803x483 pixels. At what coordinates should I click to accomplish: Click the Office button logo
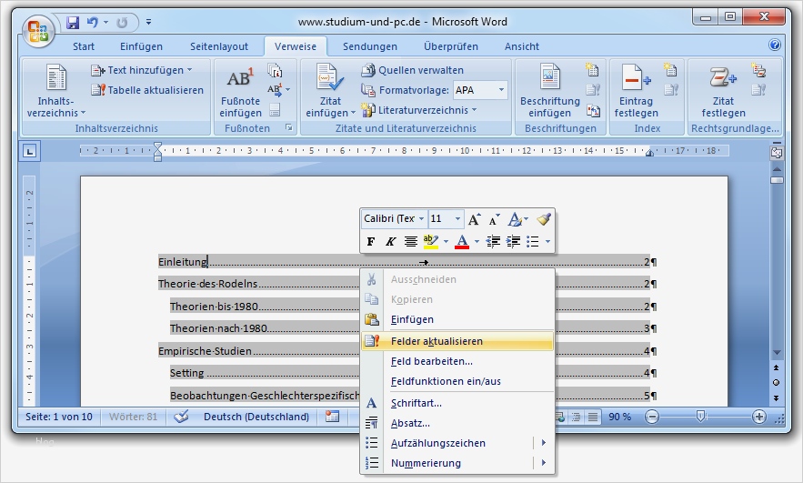39,32
